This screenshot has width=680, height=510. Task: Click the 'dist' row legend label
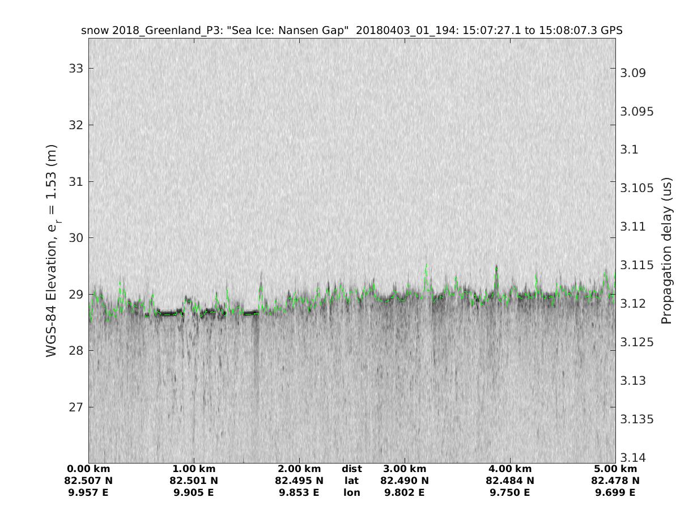[x=351, y=469]
